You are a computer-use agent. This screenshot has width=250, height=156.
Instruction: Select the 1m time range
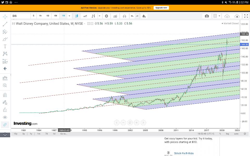[39, 134]
